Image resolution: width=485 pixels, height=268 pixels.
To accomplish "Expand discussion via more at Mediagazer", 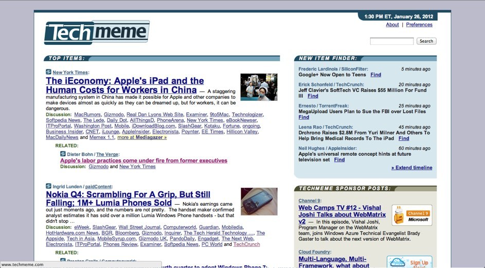I will (x=141, y=137).
